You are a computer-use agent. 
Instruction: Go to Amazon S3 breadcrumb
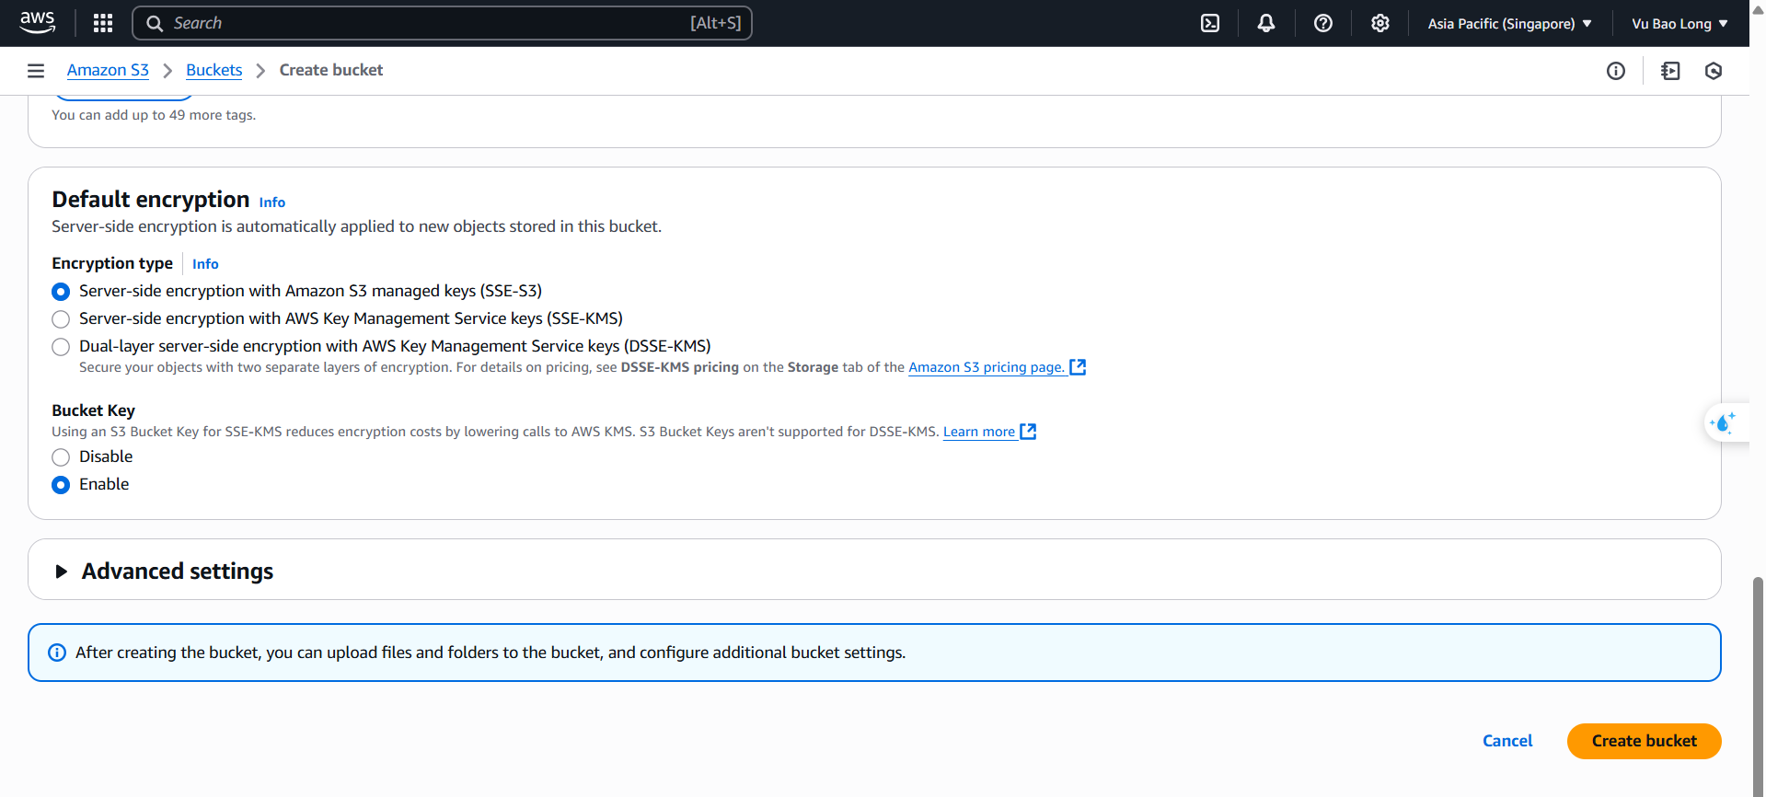point(108,70)
